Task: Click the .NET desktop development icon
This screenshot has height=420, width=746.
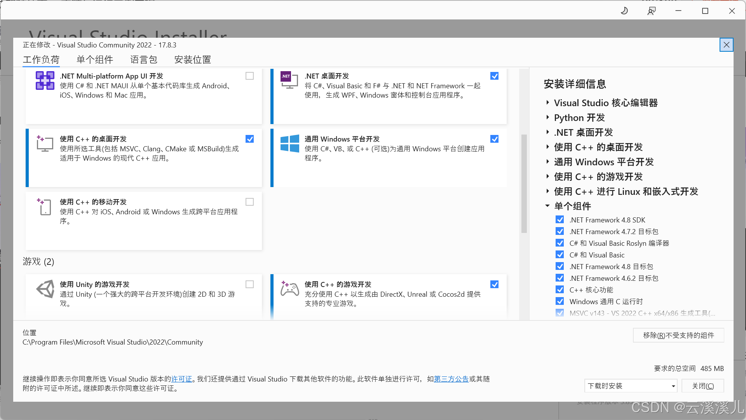Action: (x=289, y=80)
